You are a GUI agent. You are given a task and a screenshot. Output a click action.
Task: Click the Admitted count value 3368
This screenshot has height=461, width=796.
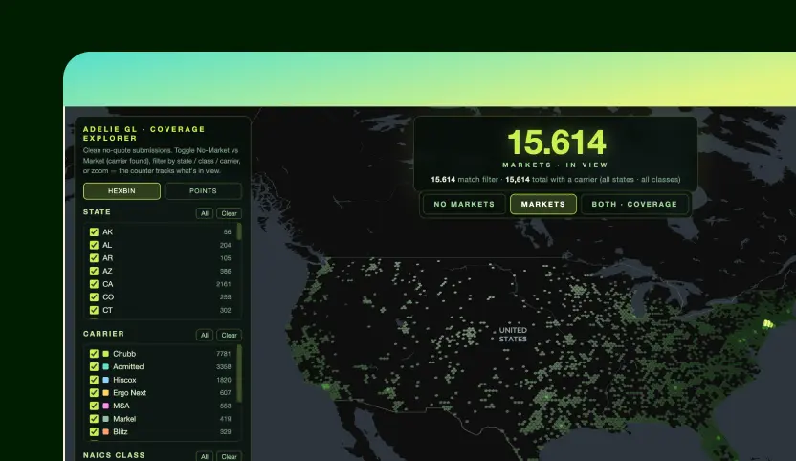click(x=223, y=366)
